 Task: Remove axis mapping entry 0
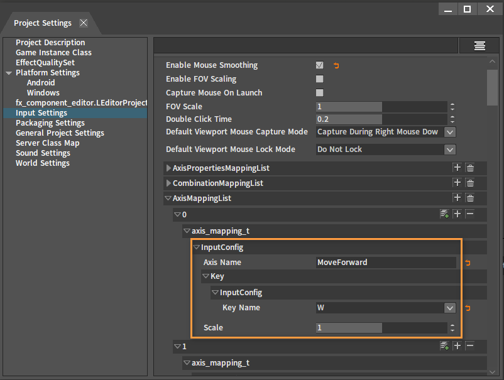coord(470,214)
